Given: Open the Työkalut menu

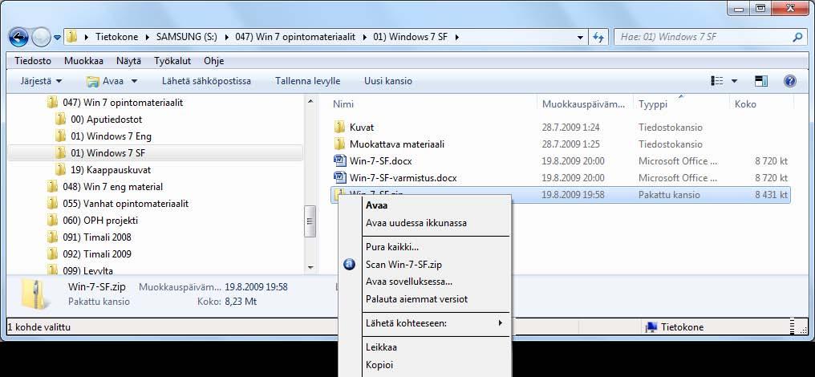Looking at the screenshot, I should pyautogui.click(x=172, y=61).
